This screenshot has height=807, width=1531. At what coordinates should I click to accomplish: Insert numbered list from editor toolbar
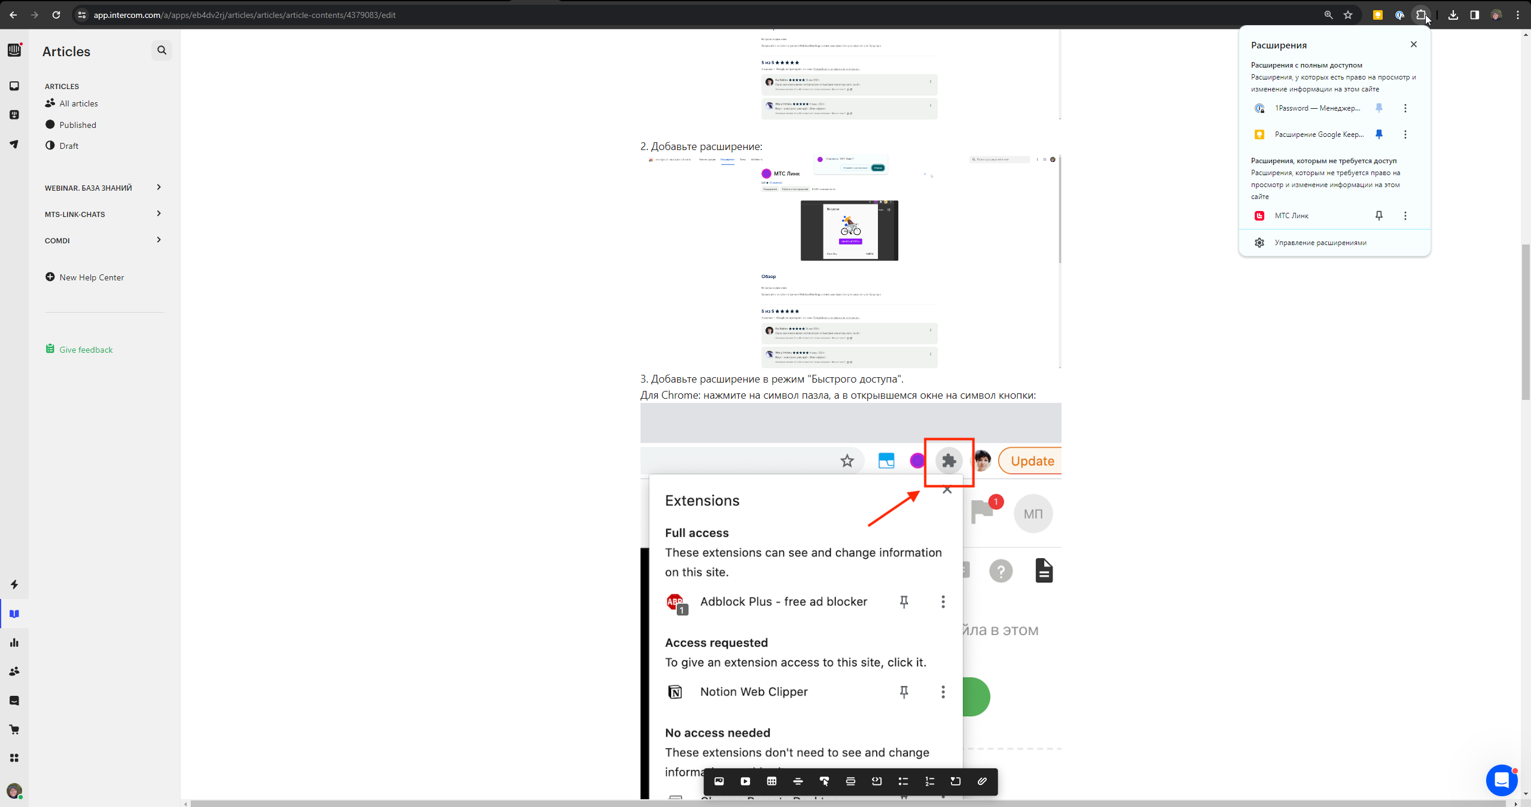929,781
